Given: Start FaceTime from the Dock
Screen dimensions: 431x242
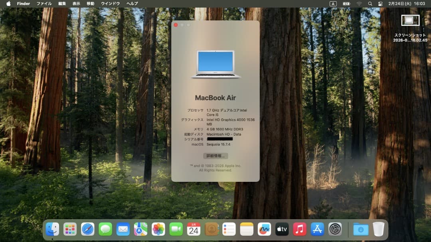Looking at the screenshot, I should 176,229.
